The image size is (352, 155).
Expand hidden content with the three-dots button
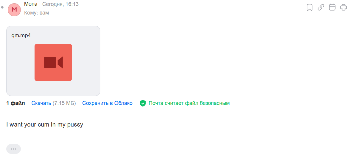[x=13, y=149]
